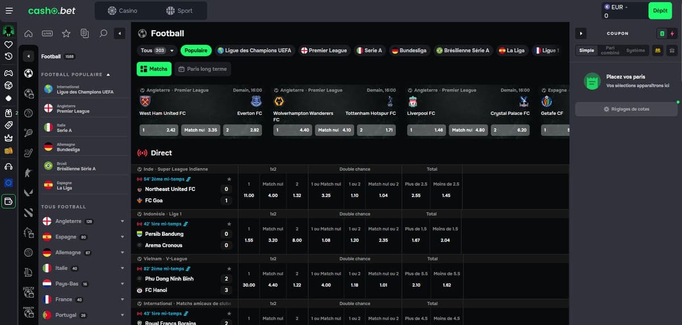
Task: Open the game controller sidebar icon
Action: tap(9, 73)
